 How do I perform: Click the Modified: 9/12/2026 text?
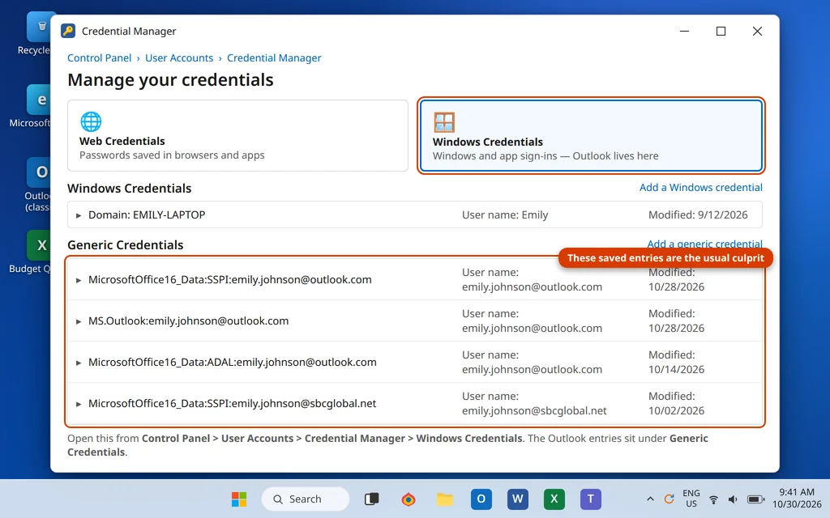tap(698, 214)
